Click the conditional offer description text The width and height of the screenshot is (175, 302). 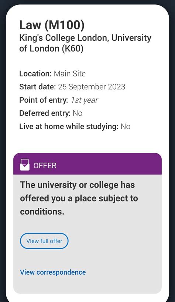79,198
